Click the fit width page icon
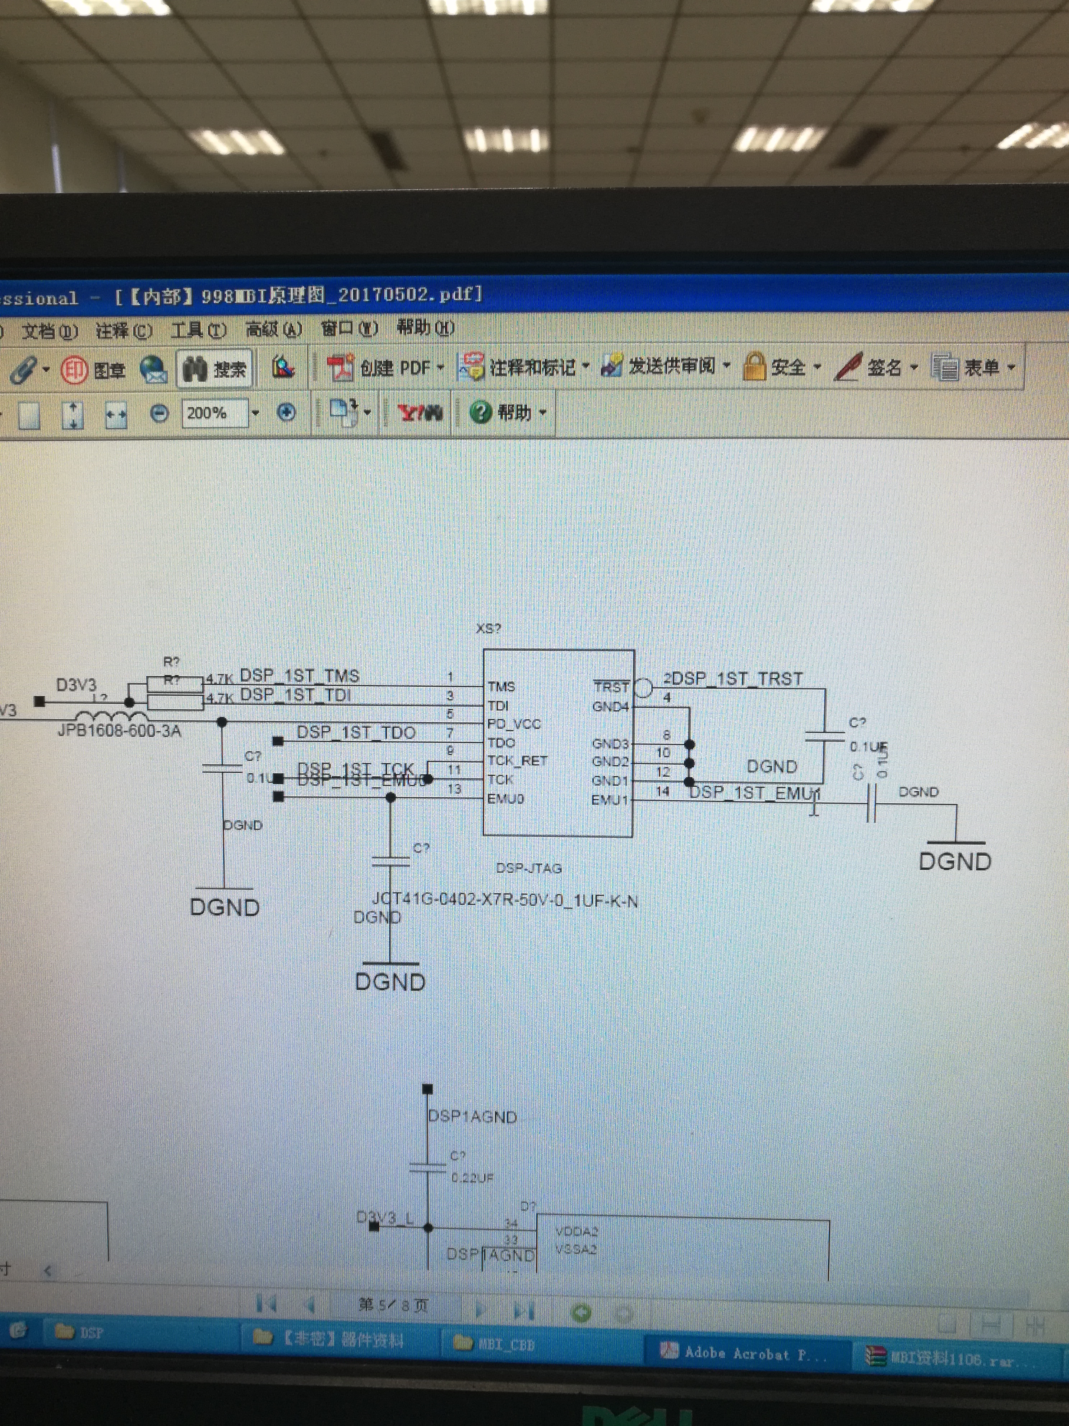 (x=116, y=415)
